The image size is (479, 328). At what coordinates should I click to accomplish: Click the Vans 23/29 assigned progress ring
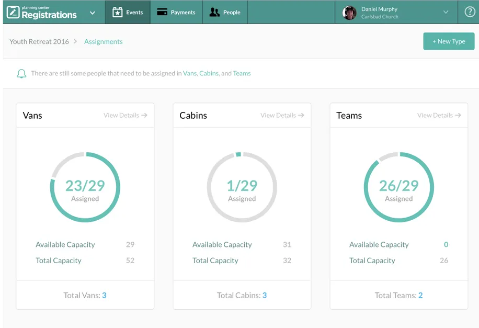[85, 187]
